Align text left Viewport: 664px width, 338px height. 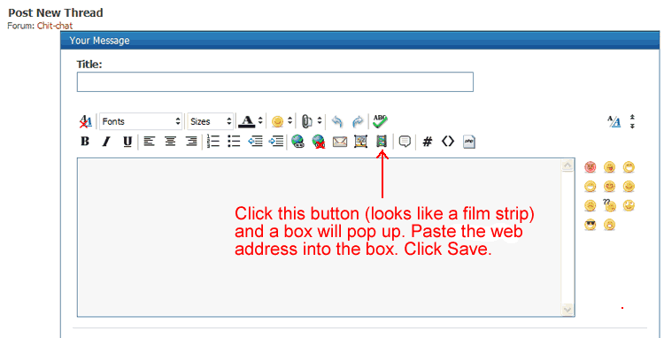click(149, 142)
